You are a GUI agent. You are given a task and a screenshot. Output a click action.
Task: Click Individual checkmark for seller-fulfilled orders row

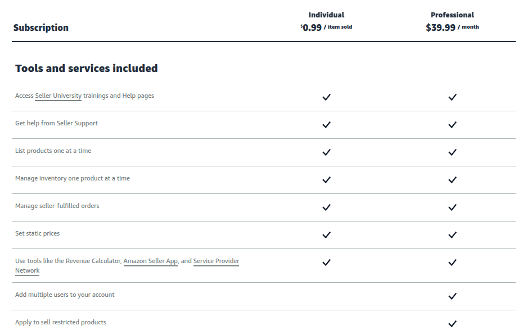pos(327,207)
